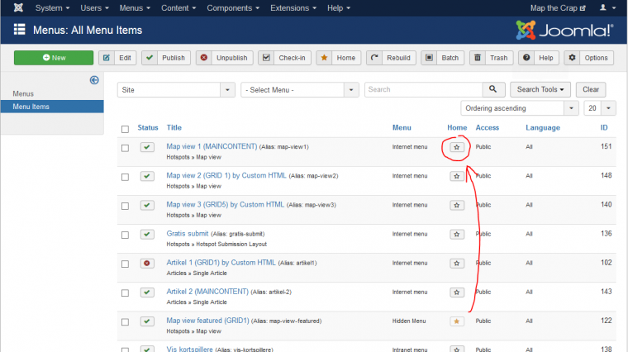Click home star for Map view 3
This screenshot has width=628, height=352.
[x=456, y=205]
